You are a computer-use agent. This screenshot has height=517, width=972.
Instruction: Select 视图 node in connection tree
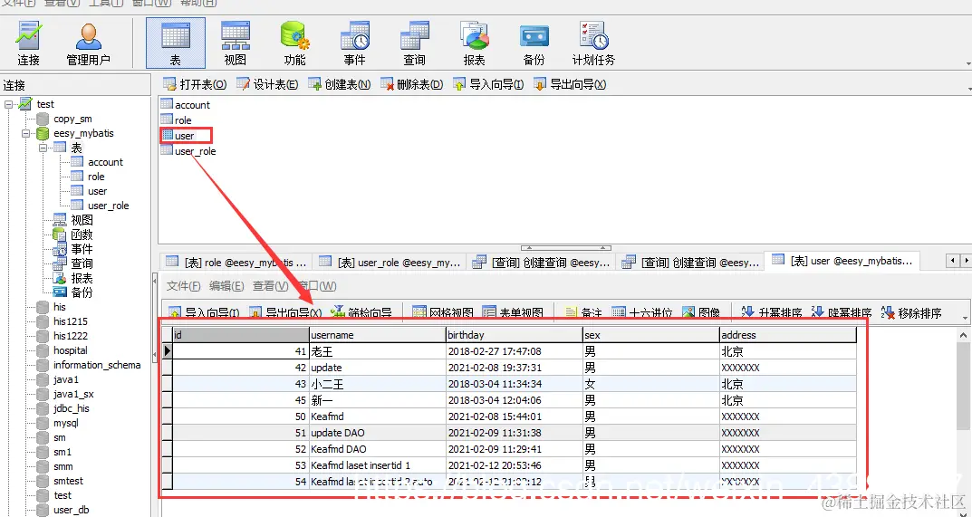click(82, 220)
